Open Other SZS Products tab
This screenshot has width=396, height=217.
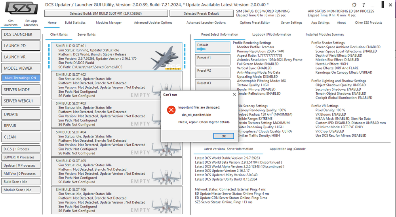(x=368, y=23)
